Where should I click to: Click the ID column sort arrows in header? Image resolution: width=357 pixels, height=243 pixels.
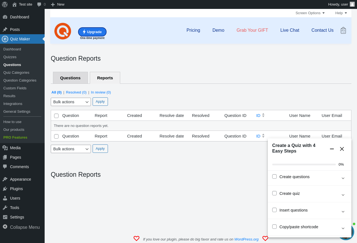click(263, 115)
